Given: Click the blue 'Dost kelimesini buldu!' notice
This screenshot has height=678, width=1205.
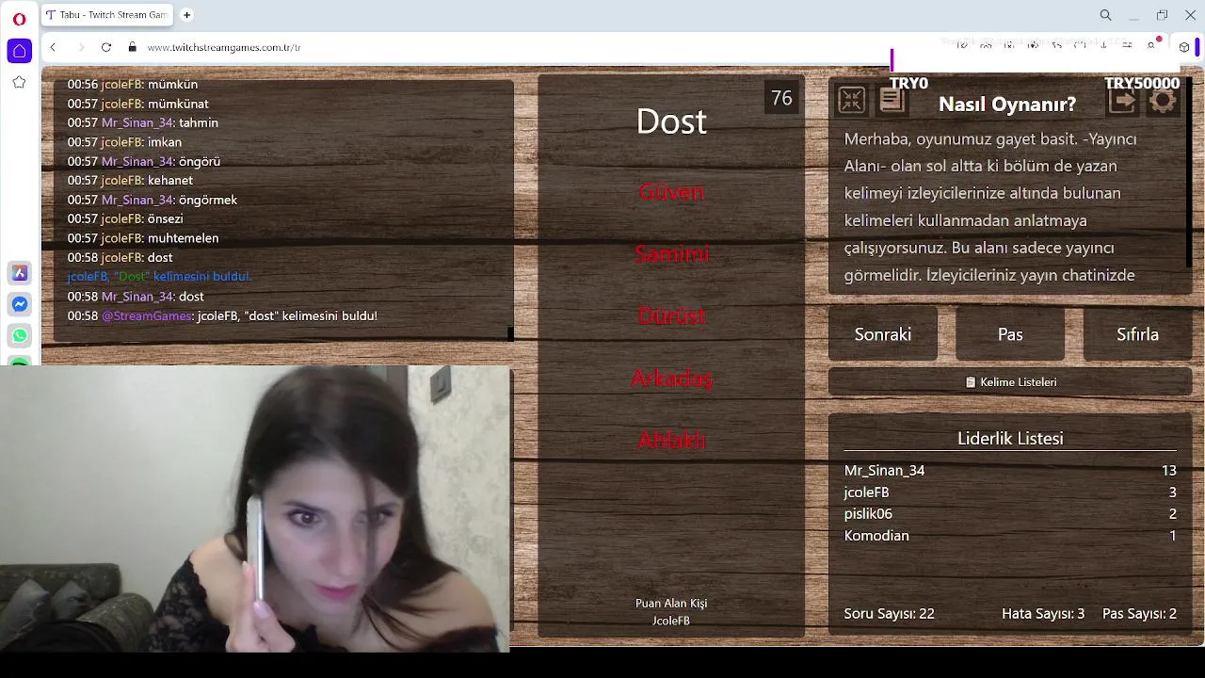Looking at the screenshot, I should (x=159, y=277).
